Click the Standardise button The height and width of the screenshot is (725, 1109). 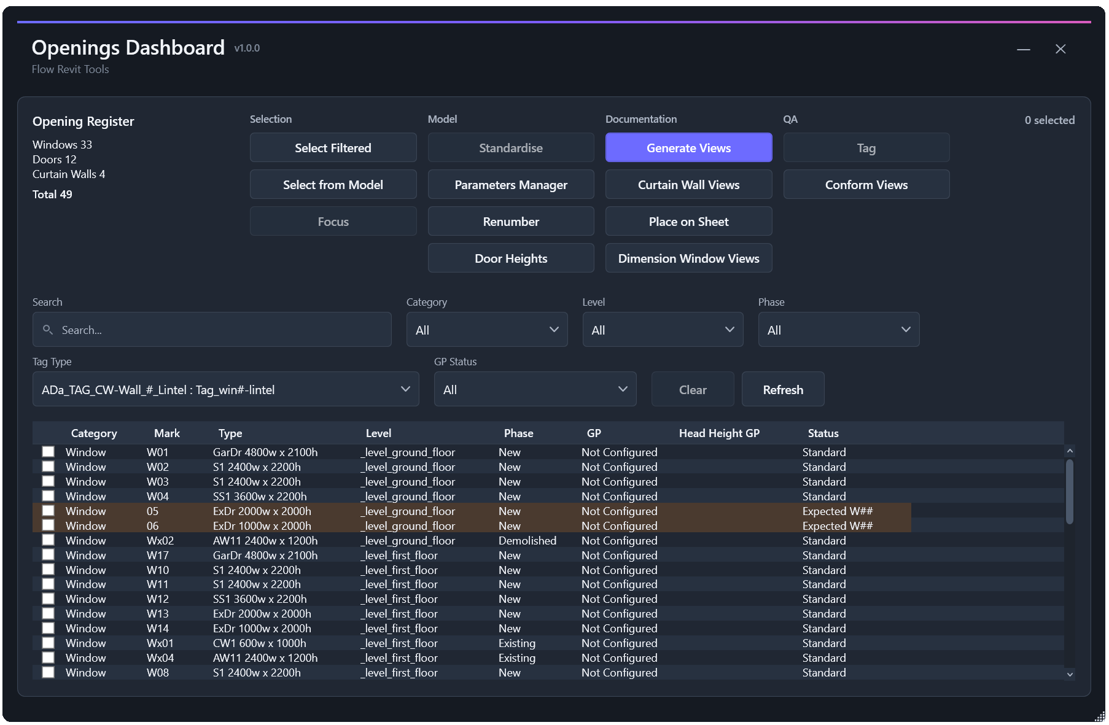(x=511, y=147)
